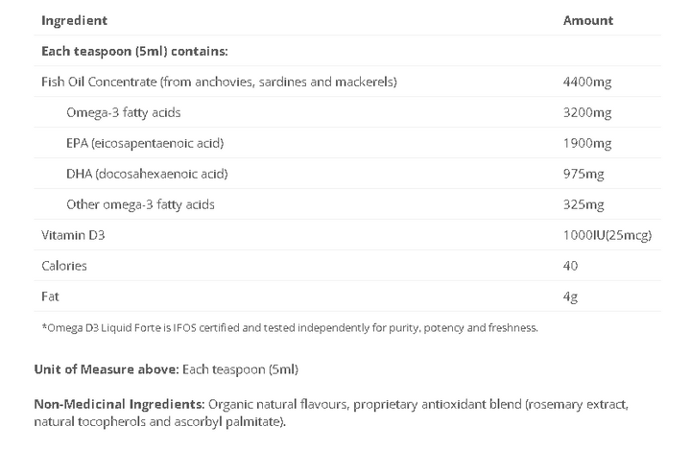Click the Fat row label

coord(50,296)
